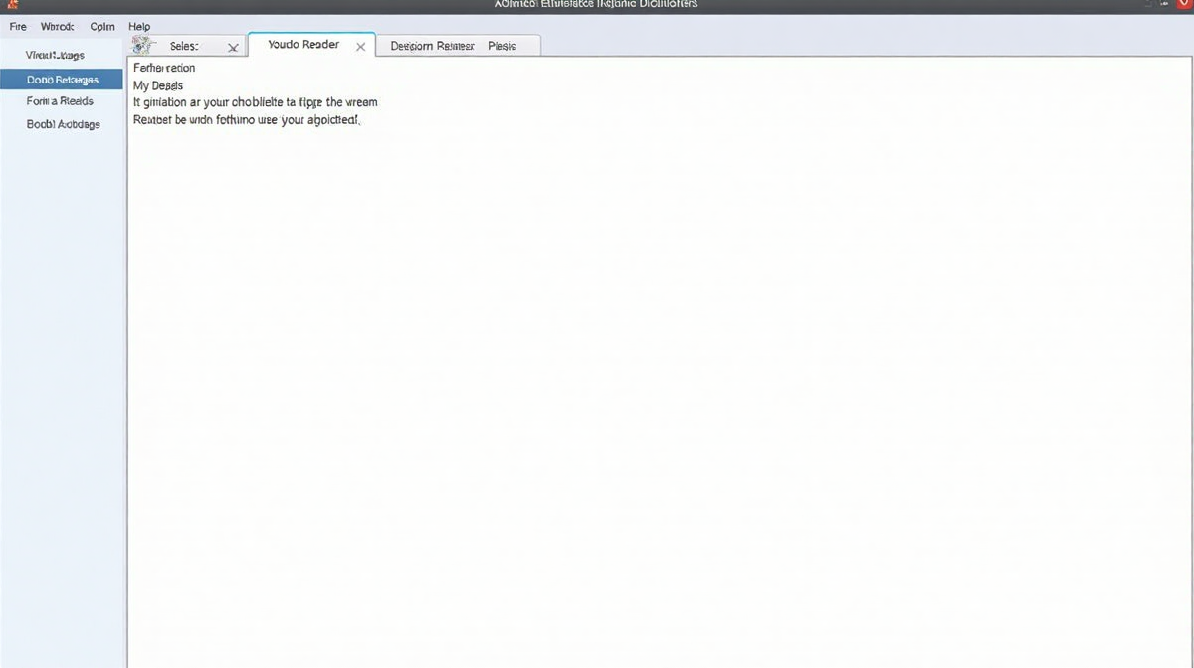
Task: Click the icon on the Seles tab
Action: click(143, 46)
